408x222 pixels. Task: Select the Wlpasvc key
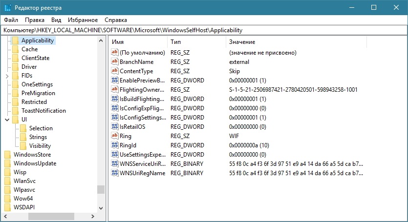point(24,190)
